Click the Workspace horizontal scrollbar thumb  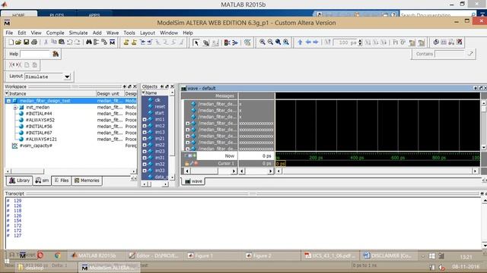coord(27,171)
